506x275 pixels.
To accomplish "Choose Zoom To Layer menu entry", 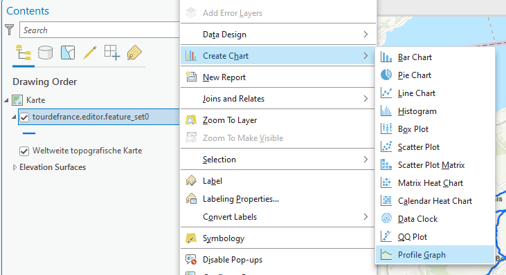I will (278, 120).
